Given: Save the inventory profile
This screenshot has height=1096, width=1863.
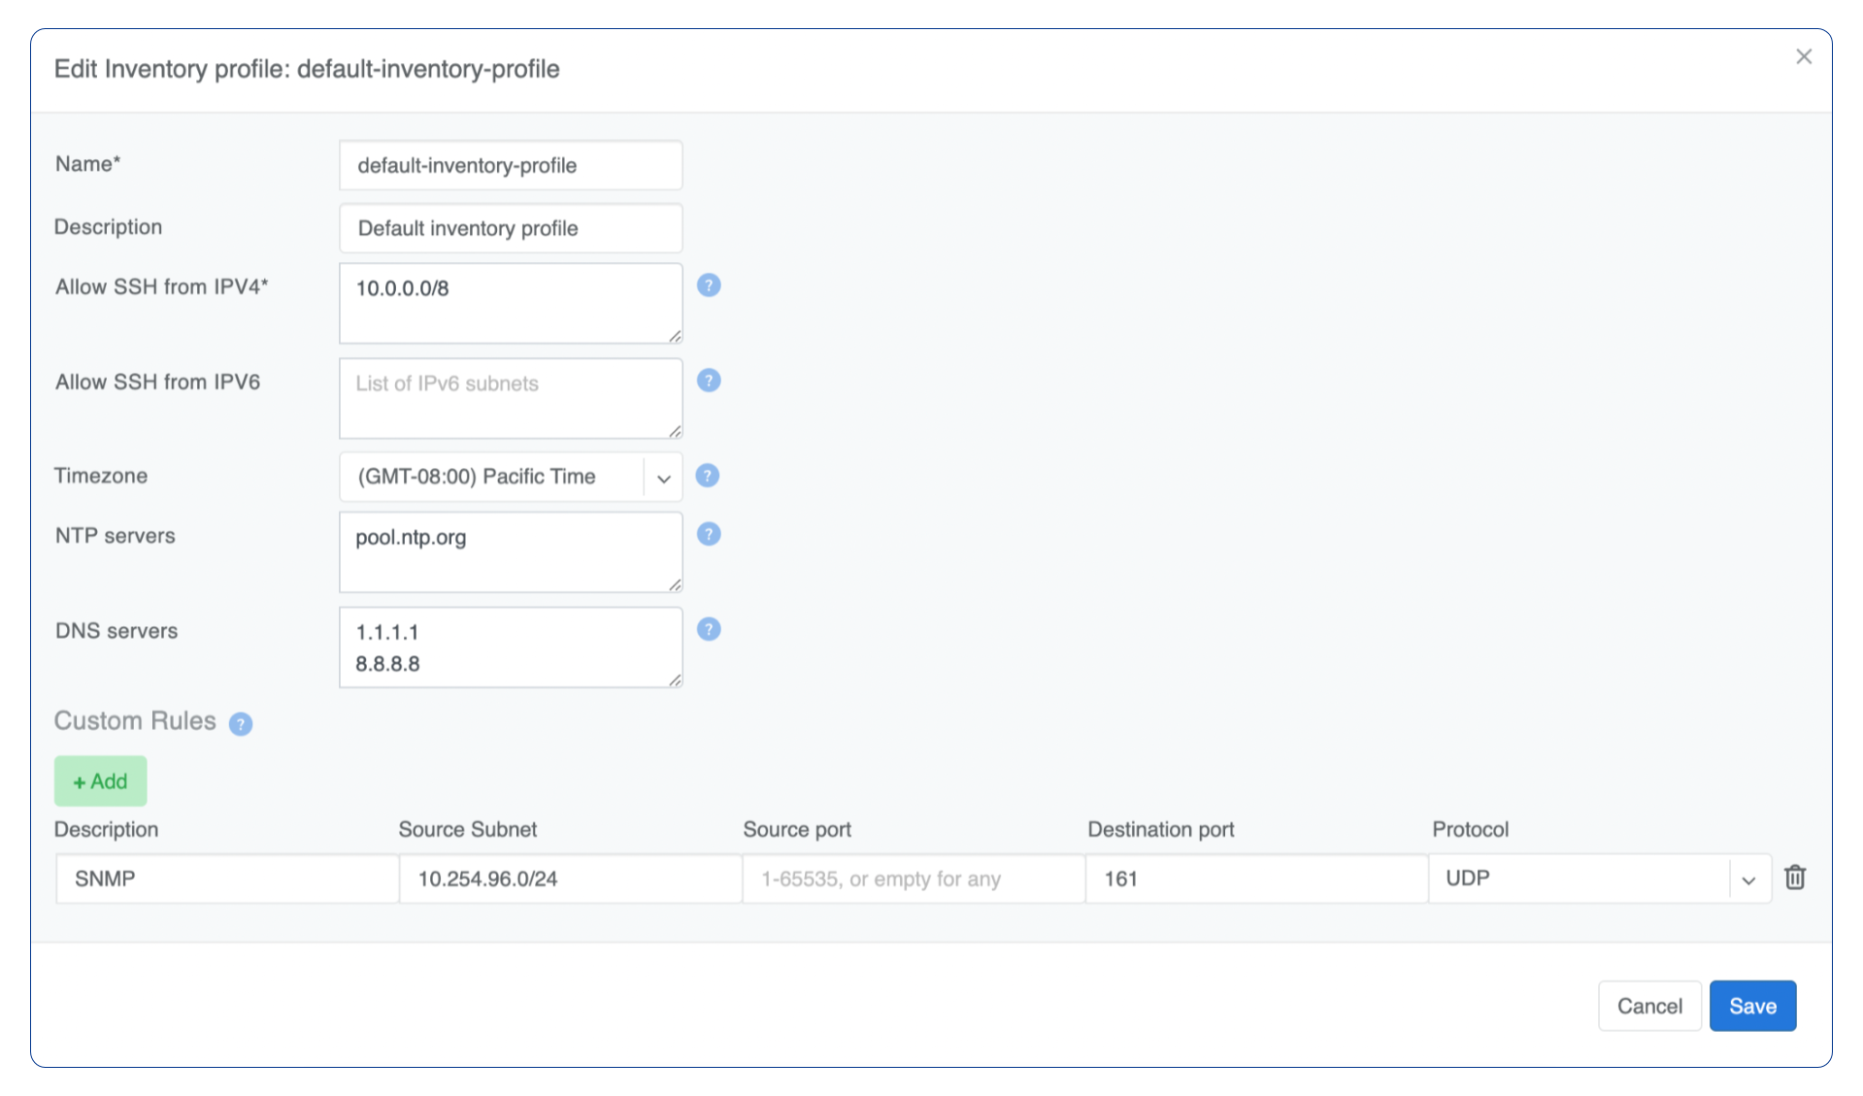Looking at the screenshot, I should coord(1752,1006).
